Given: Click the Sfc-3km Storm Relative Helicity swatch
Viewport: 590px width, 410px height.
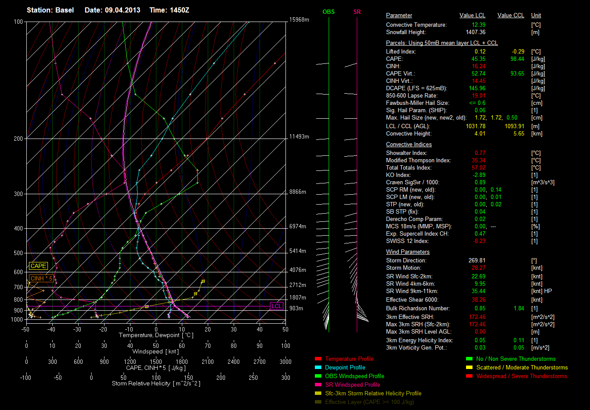Looking at the screenshot, I should (318, 394).
